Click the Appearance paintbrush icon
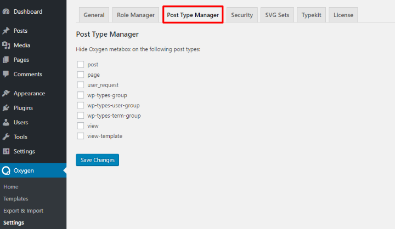This screenshot has width=395, height=229. pos(6,93)
